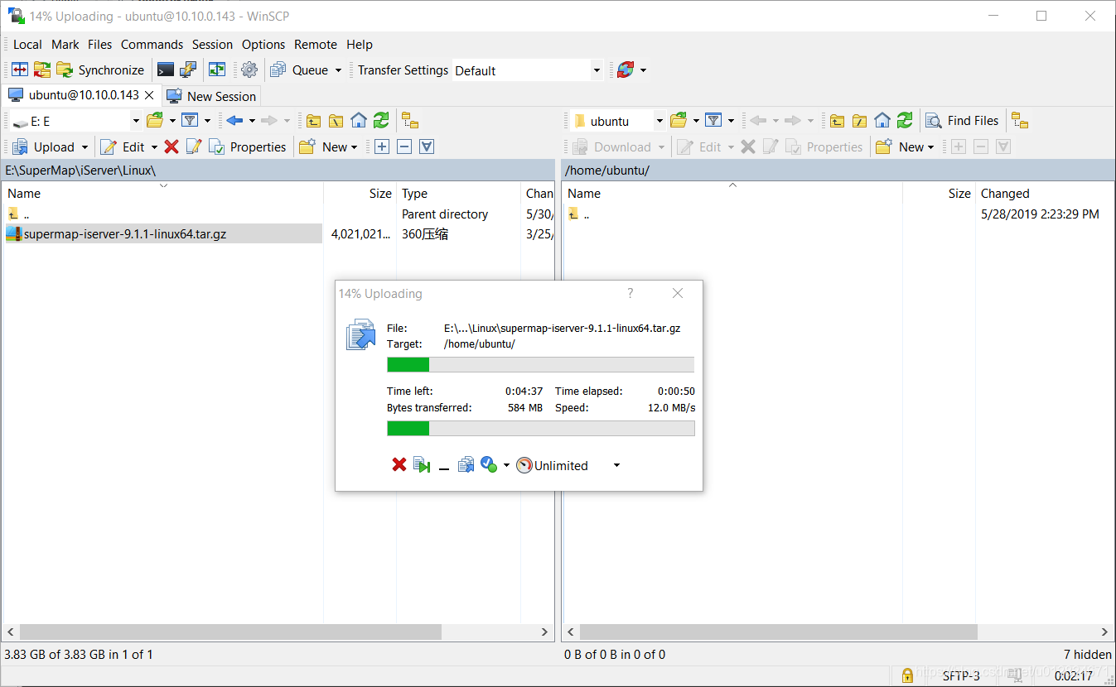The width and height of the screenshot is (1116, 687).
Task: Open the remote ubuntu directory selector
Action: (618, 121)
